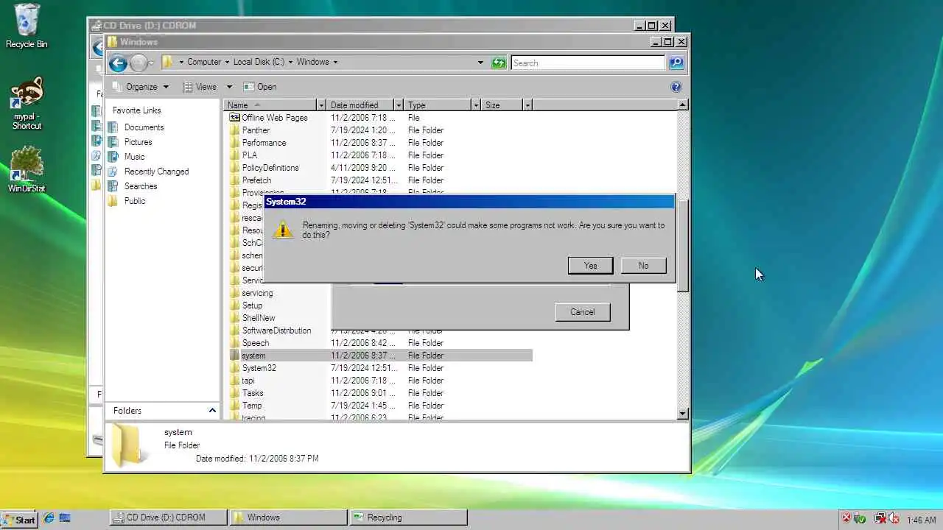Click file list scroll up arrow
This screenshot has height=530, width=943.
pos(682,105)
